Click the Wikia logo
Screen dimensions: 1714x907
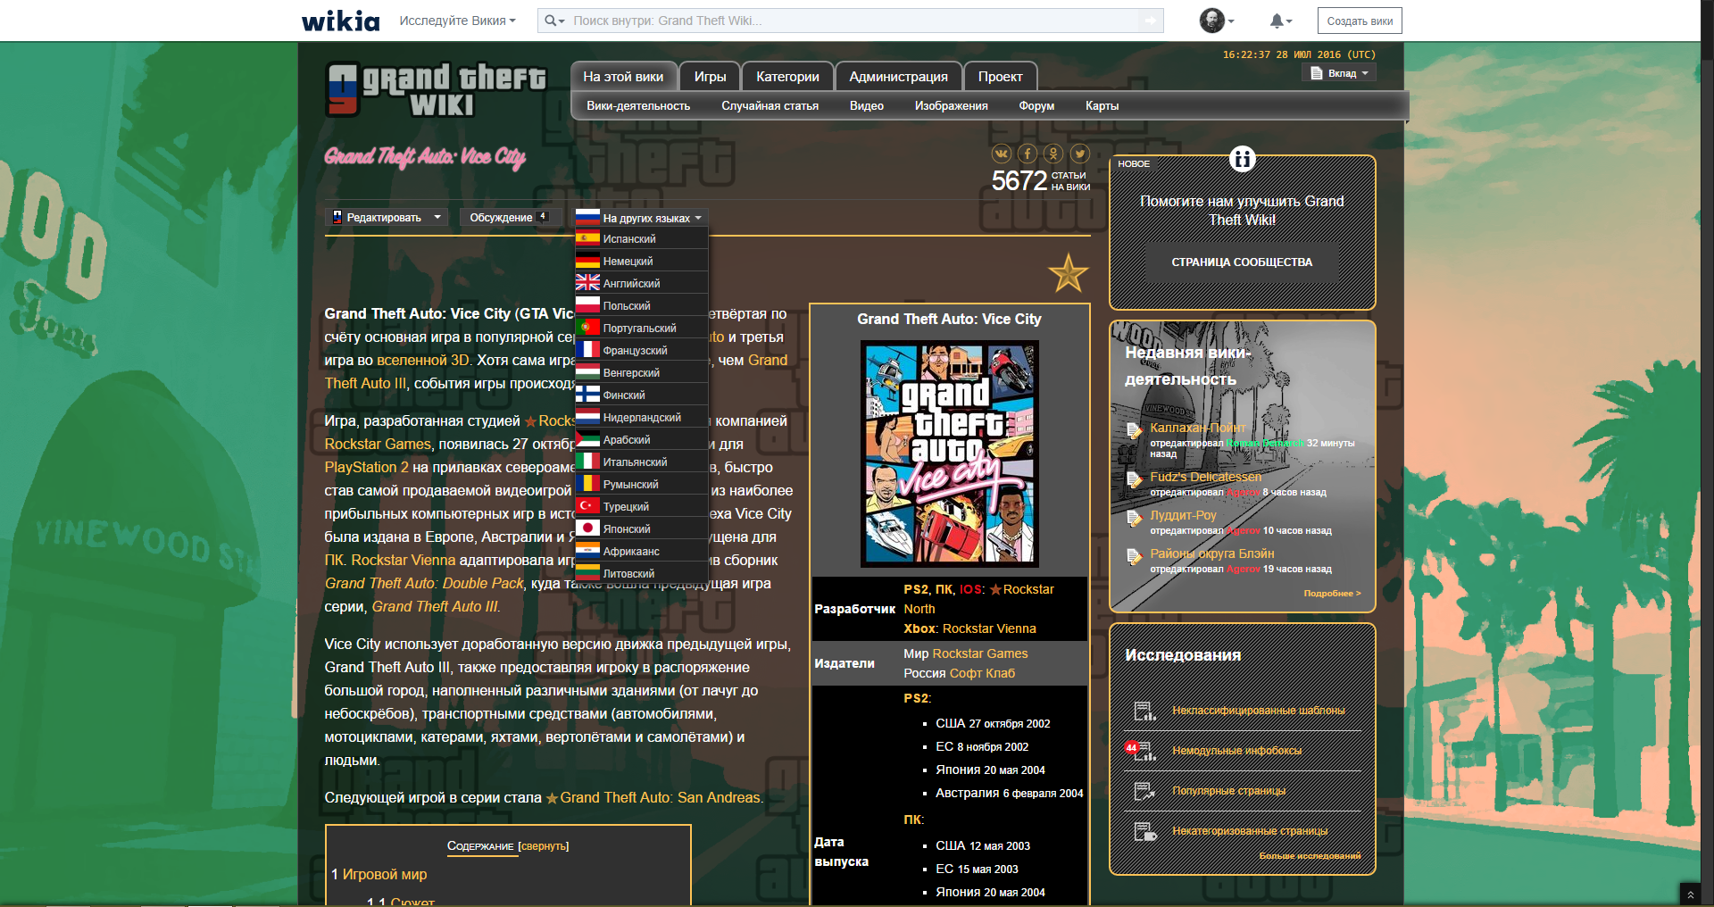point(340,21)
